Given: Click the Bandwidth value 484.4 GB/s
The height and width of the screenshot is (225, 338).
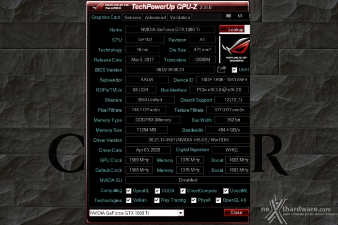Looking at the screenshot, I should [228, 130].
